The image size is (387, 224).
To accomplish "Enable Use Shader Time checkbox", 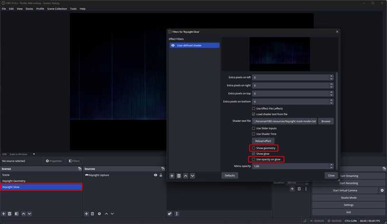I will tap(254, 134).
